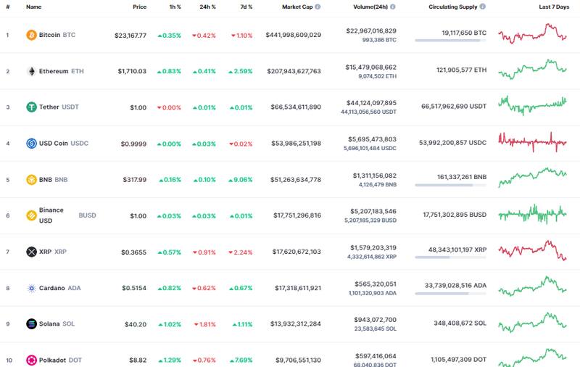Click the Market Cap info icon

[318, 7]
